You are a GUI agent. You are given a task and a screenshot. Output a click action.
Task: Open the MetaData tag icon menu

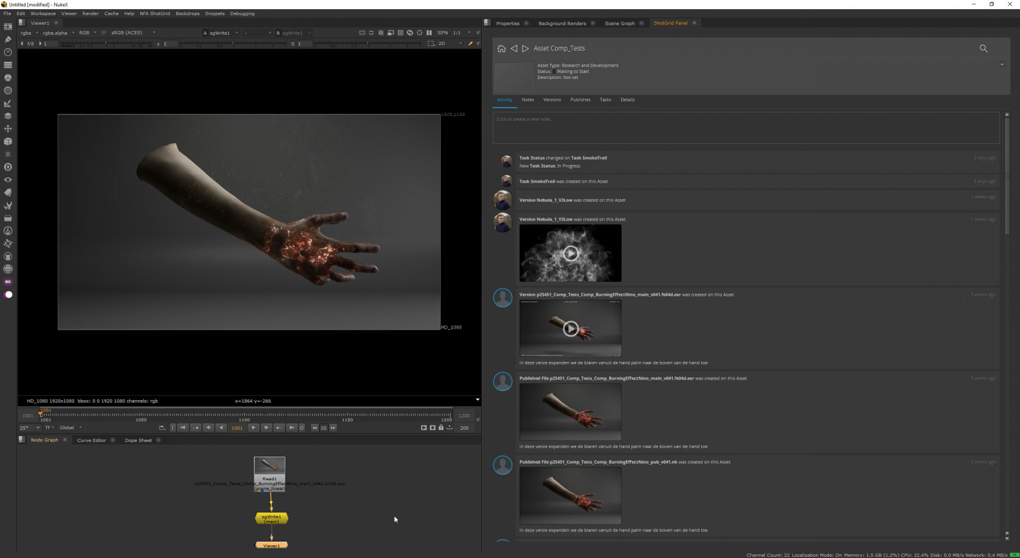[8, 192]
